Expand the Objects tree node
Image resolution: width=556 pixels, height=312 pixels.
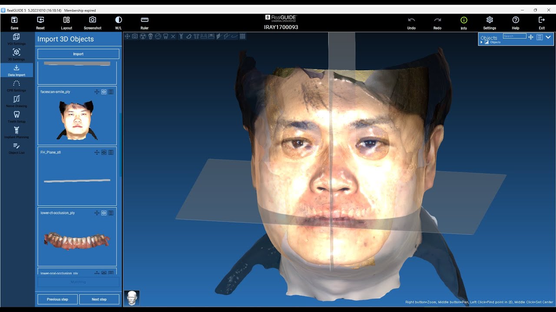pos(481,42)
